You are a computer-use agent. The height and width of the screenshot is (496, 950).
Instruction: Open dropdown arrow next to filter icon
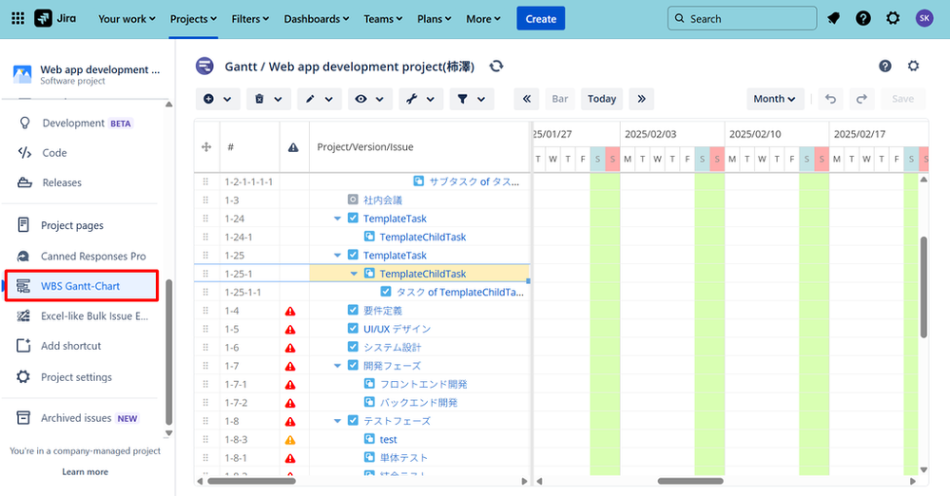click(481, 100)
